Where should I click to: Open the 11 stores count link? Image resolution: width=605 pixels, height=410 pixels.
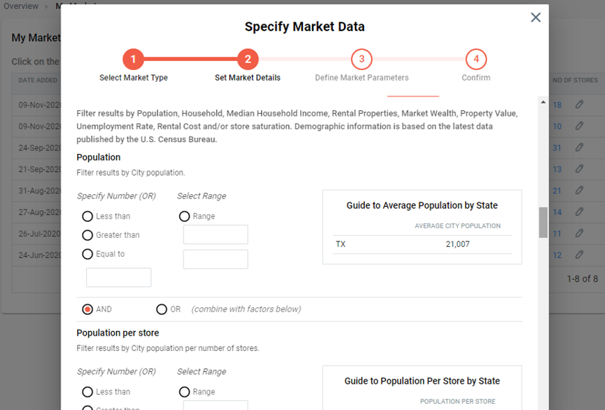click(557, 234)
